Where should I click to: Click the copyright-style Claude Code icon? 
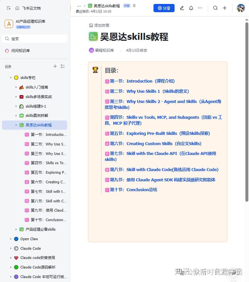click(16, 248)
